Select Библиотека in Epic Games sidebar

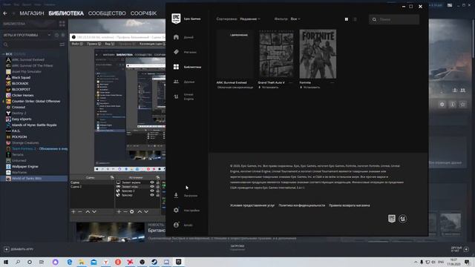click(x=187, y=67)
